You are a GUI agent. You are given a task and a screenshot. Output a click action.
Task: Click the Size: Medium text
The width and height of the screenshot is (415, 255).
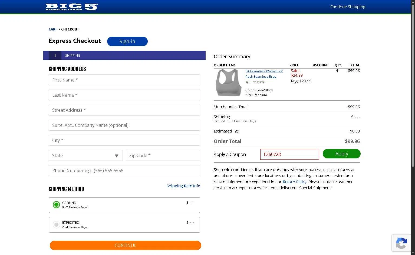[256, 95]
